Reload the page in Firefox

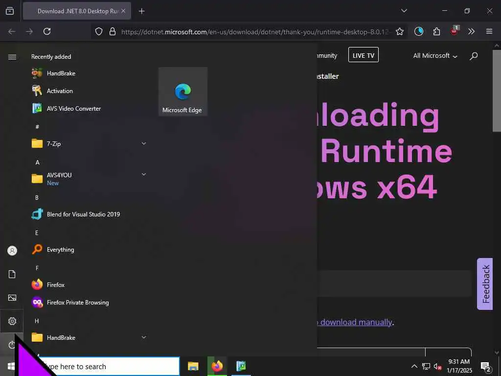coord(47,31)
